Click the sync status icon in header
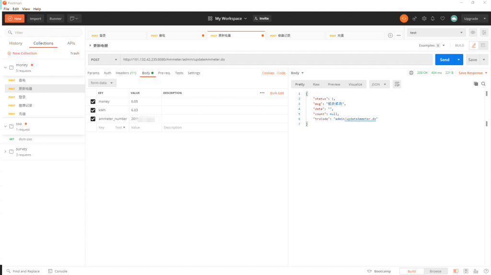Screen dimensions: 491x275 404,18
